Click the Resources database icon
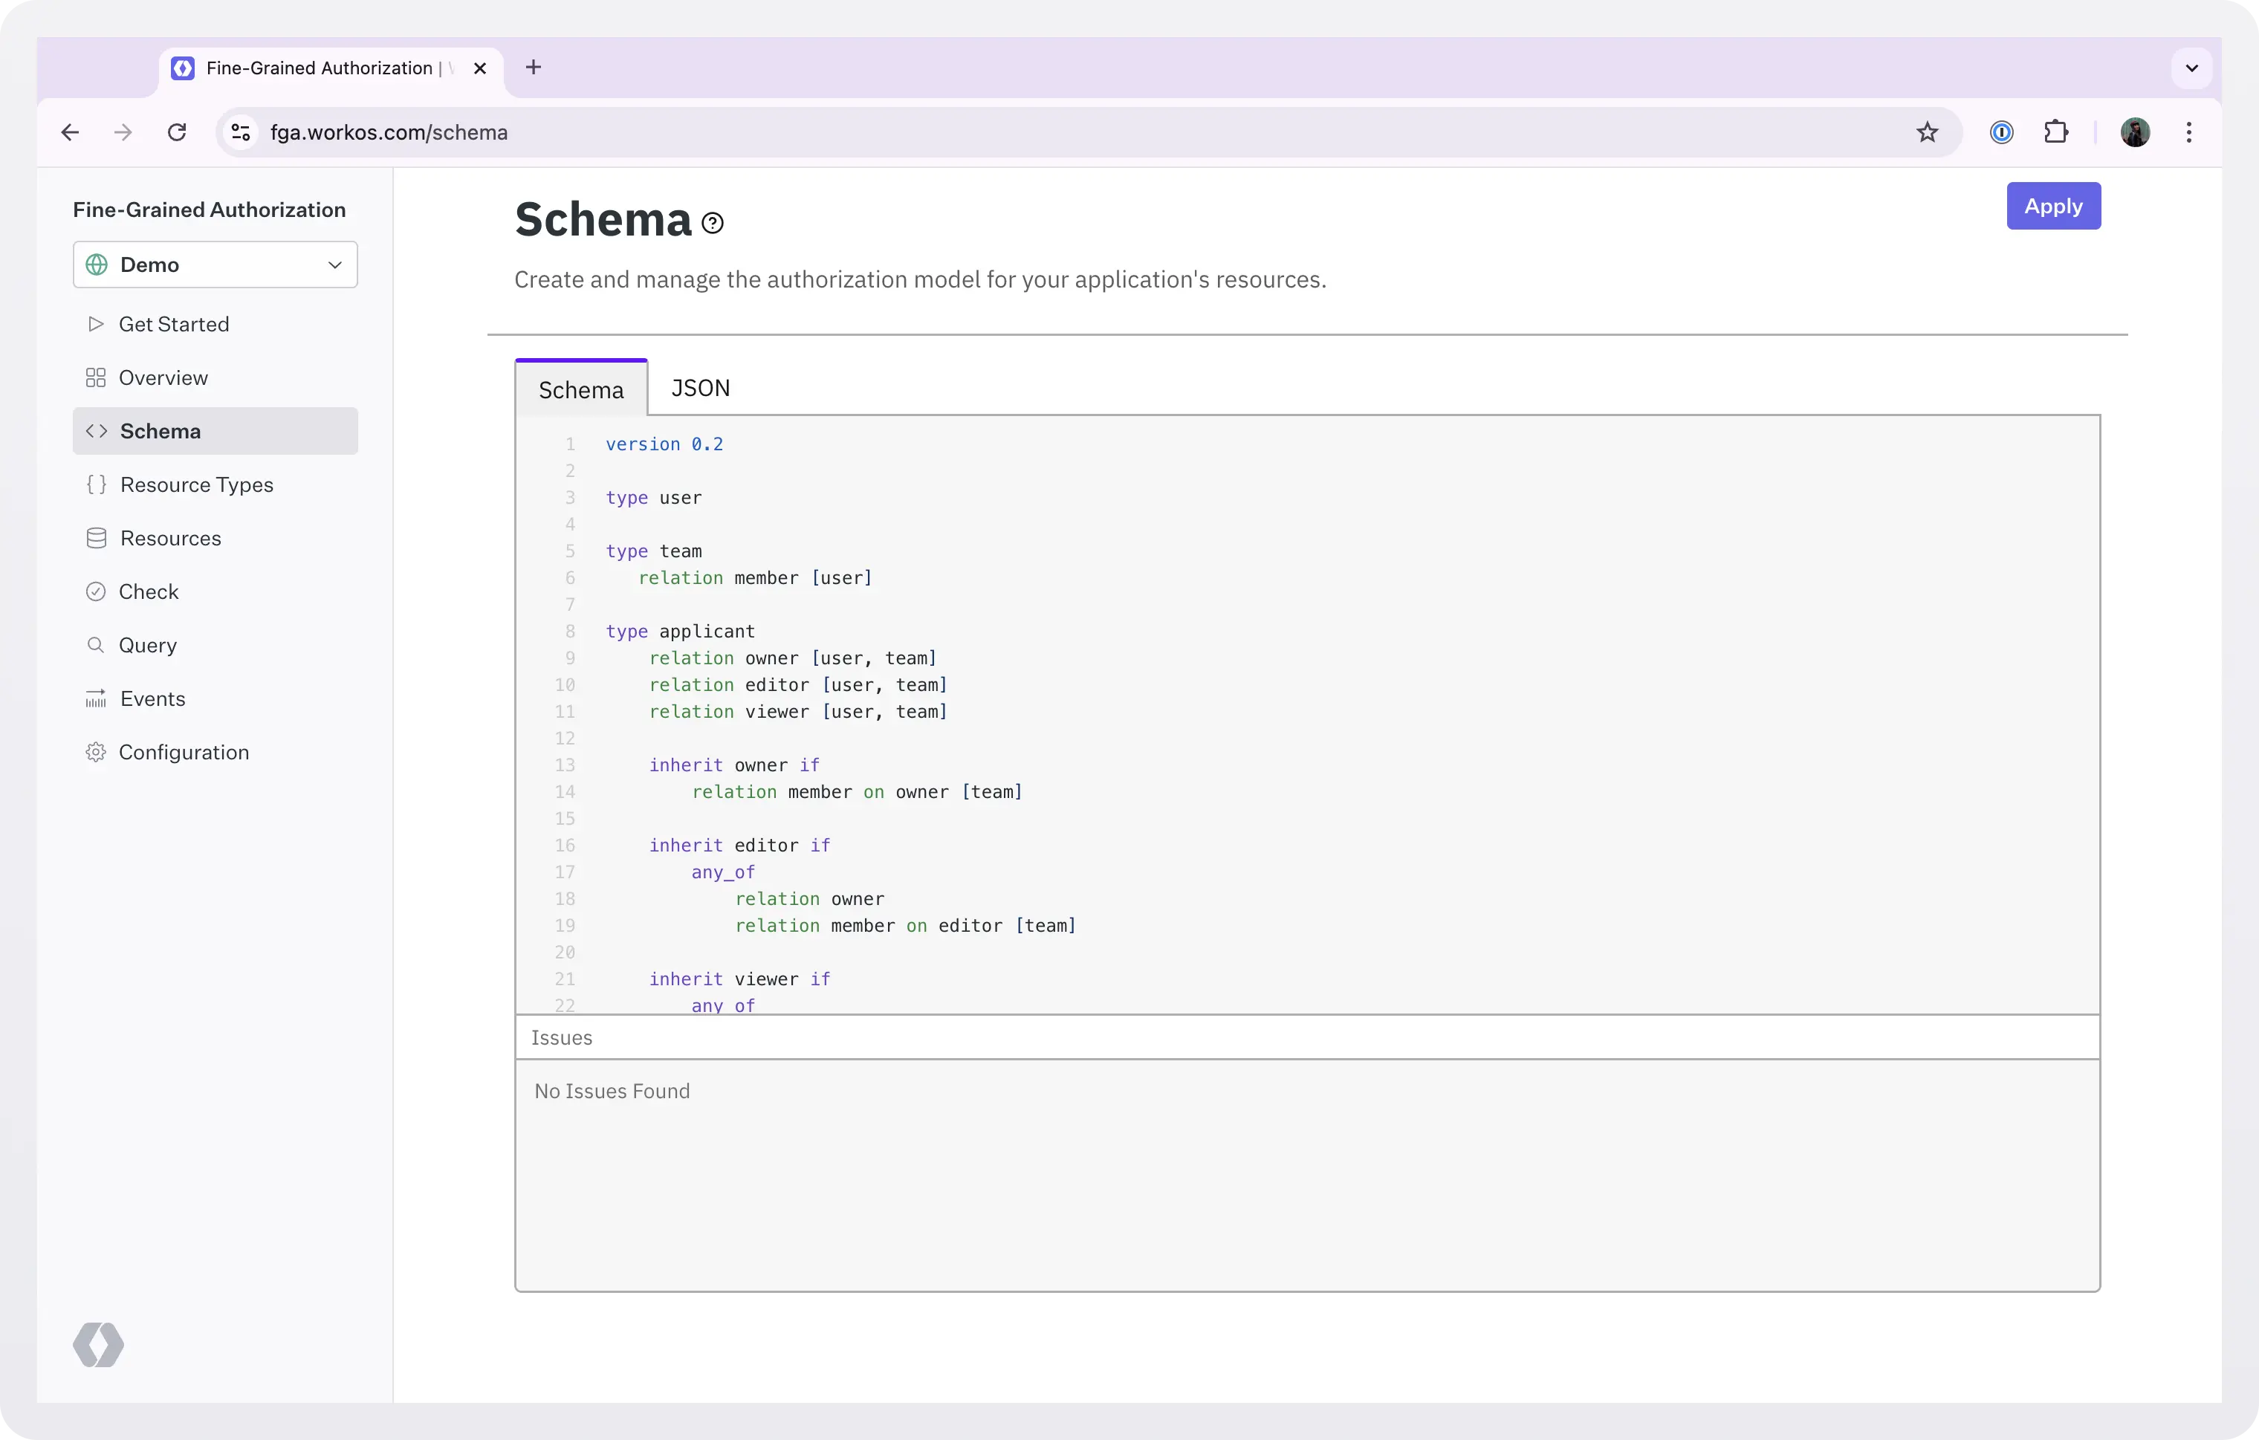Viewport: 2259px width, 1440px height. [96, 539]
